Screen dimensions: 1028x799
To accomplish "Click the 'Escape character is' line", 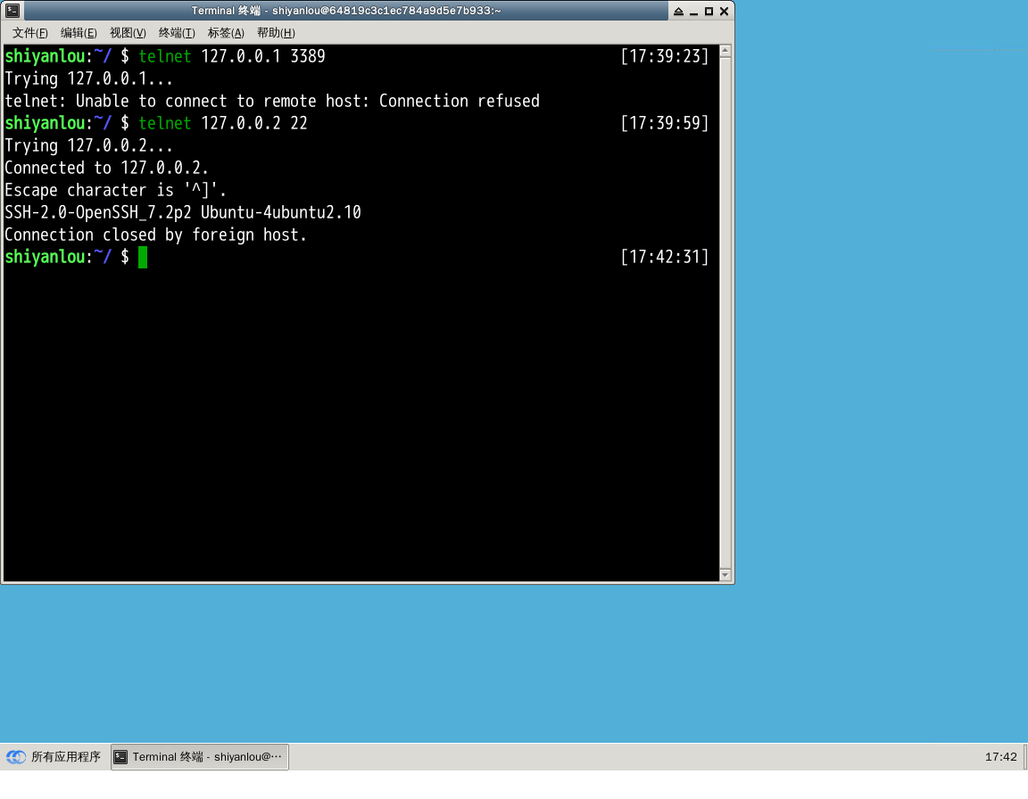I will tap(115, 190).
